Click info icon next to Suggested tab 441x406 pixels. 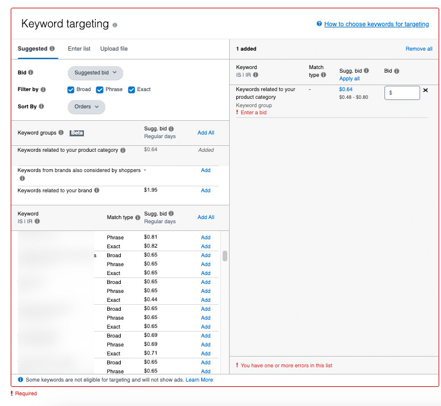click(52, 49)
